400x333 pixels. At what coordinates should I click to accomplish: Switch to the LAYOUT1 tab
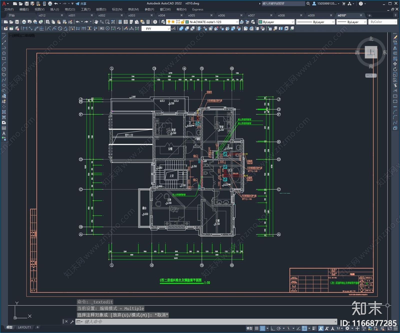[x=24, y=327]
